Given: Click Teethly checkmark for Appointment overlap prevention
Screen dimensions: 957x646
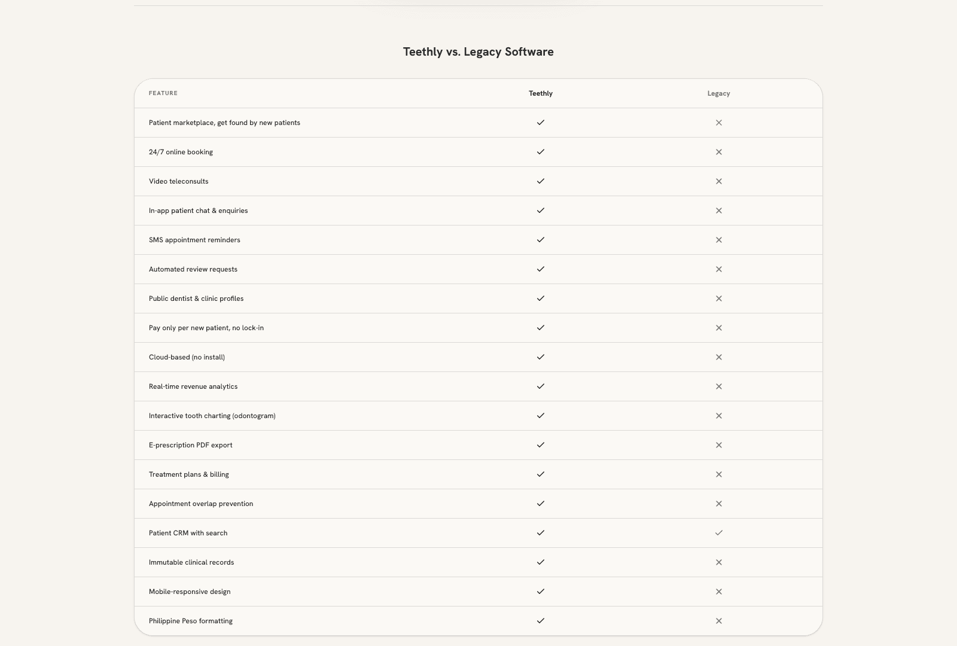Looking at the screenshot, I should point(541,504).
